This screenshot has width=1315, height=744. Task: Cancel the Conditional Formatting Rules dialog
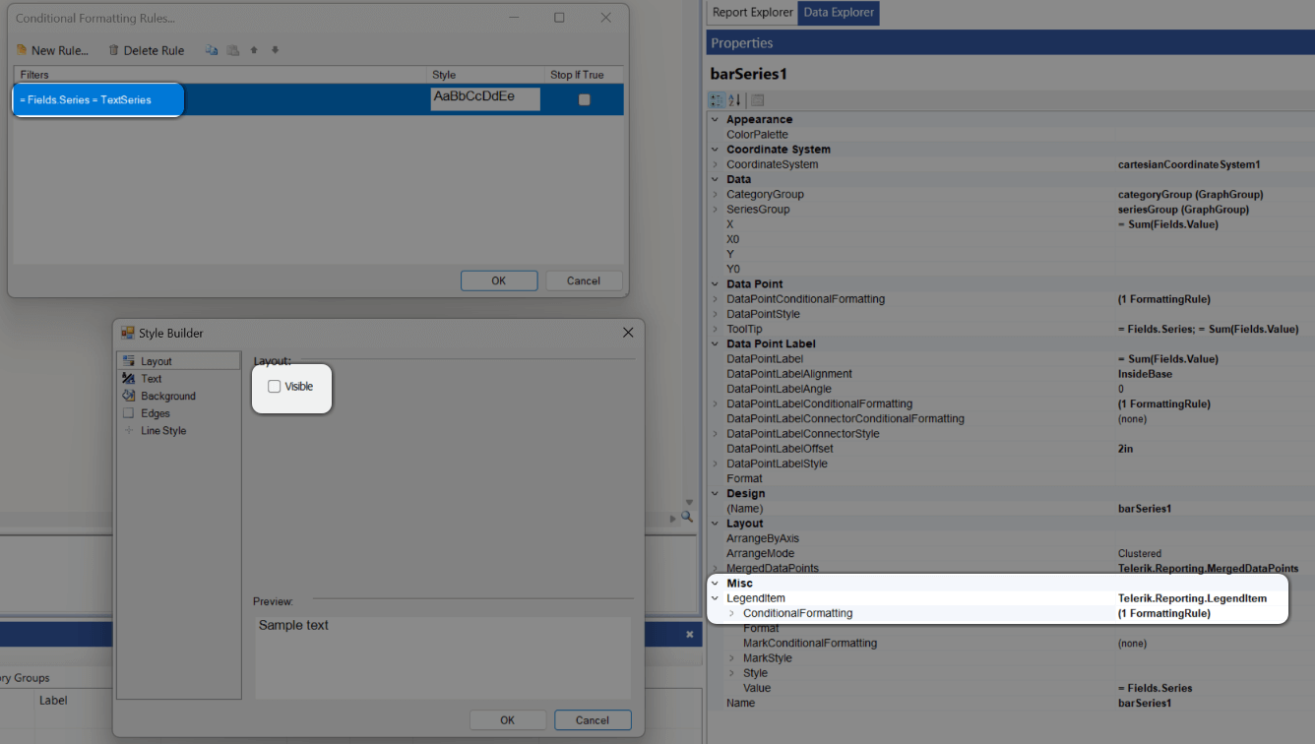pyautogui.click(x=584, y=280)
